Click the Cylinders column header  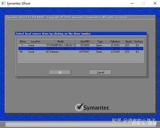coord(115,42)
